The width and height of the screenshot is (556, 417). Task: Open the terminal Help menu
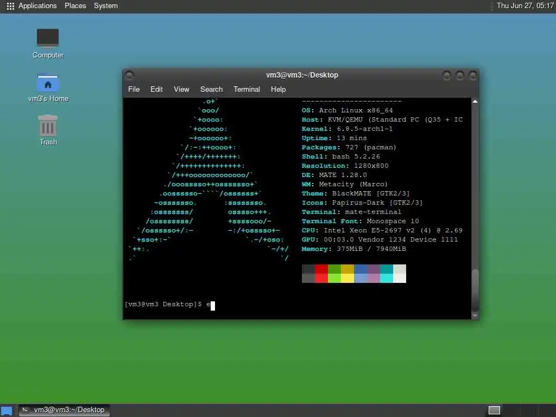pos(278,90)
